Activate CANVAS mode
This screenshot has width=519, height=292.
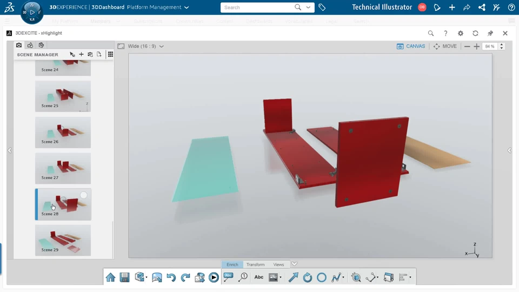coord(411,47)
